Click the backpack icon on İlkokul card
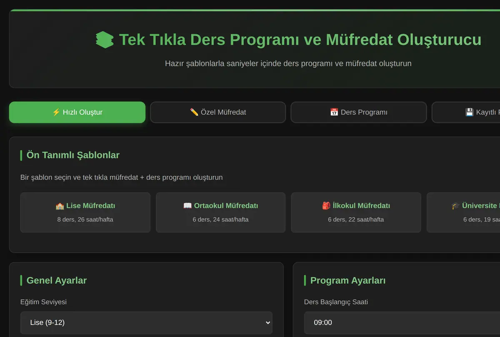Viewport: 500px width, 337px height. 326,206
